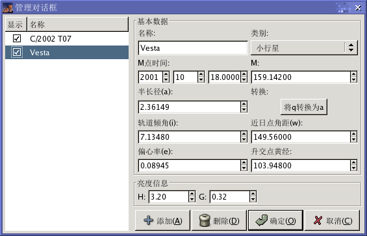Click the plus icon on the 添加 button
The width and height of the screenshot is (367, 236).
pos(148,220)
